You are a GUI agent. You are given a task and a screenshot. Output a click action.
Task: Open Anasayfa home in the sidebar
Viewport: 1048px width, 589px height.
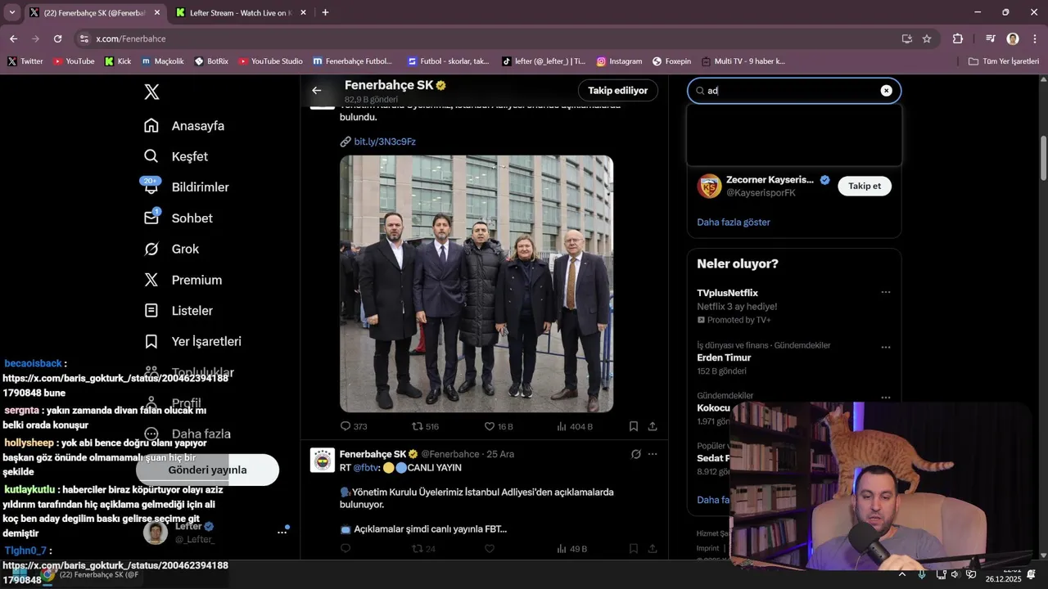tap(184, 126)
